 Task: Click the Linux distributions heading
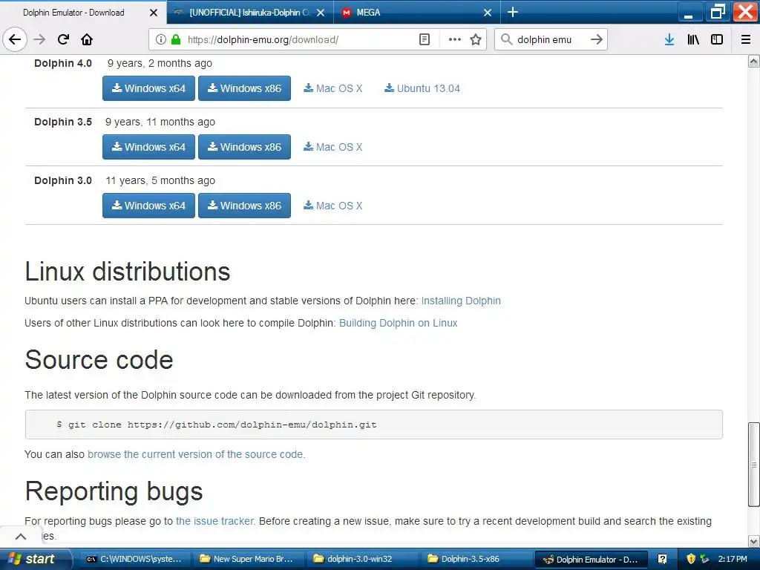coord(128,271)
